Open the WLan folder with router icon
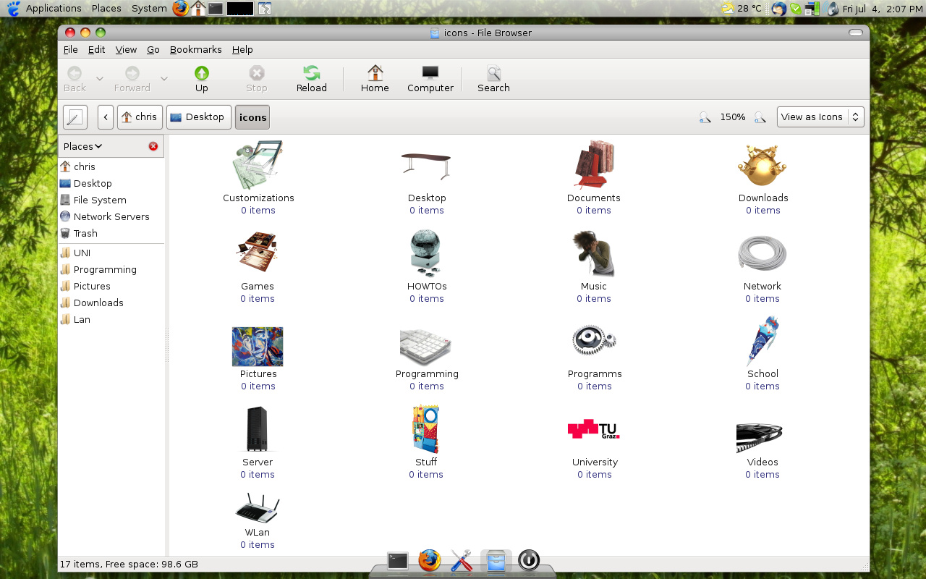 pyautogui.click(x=258, y=508)
